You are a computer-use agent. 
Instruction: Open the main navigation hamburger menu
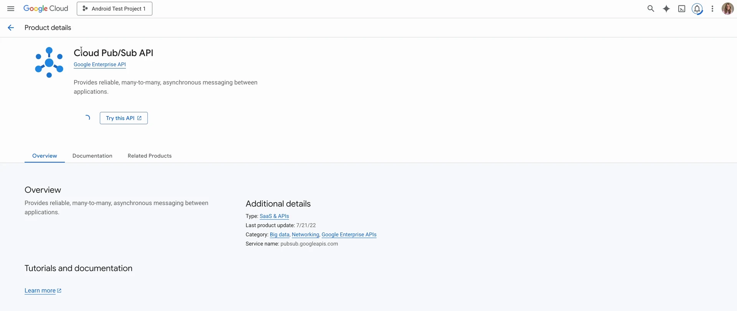11,8
